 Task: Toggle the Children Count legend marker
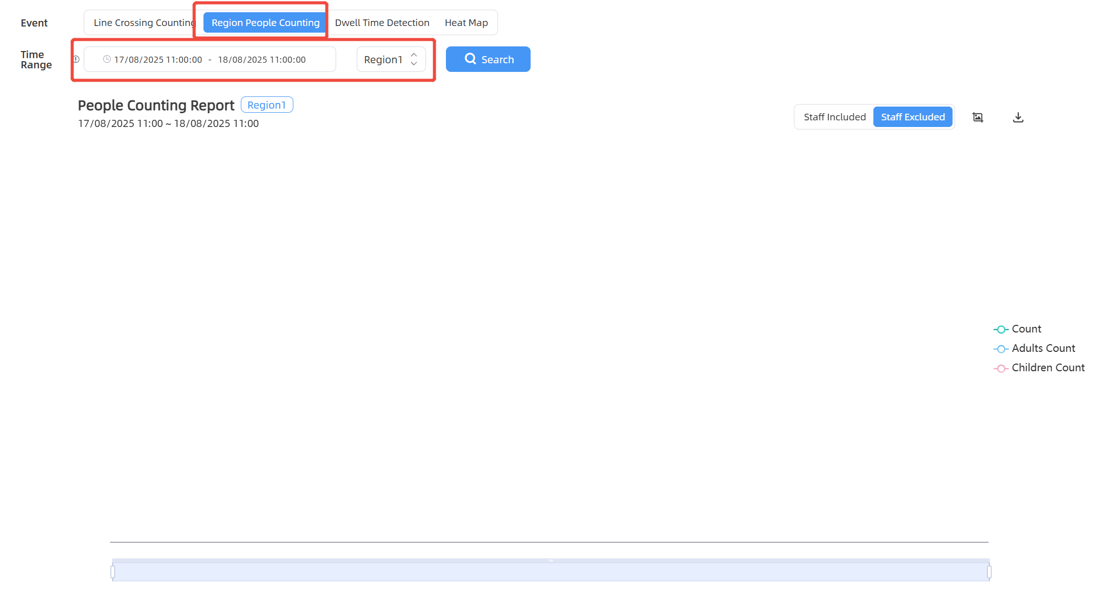pos(1001,368)
